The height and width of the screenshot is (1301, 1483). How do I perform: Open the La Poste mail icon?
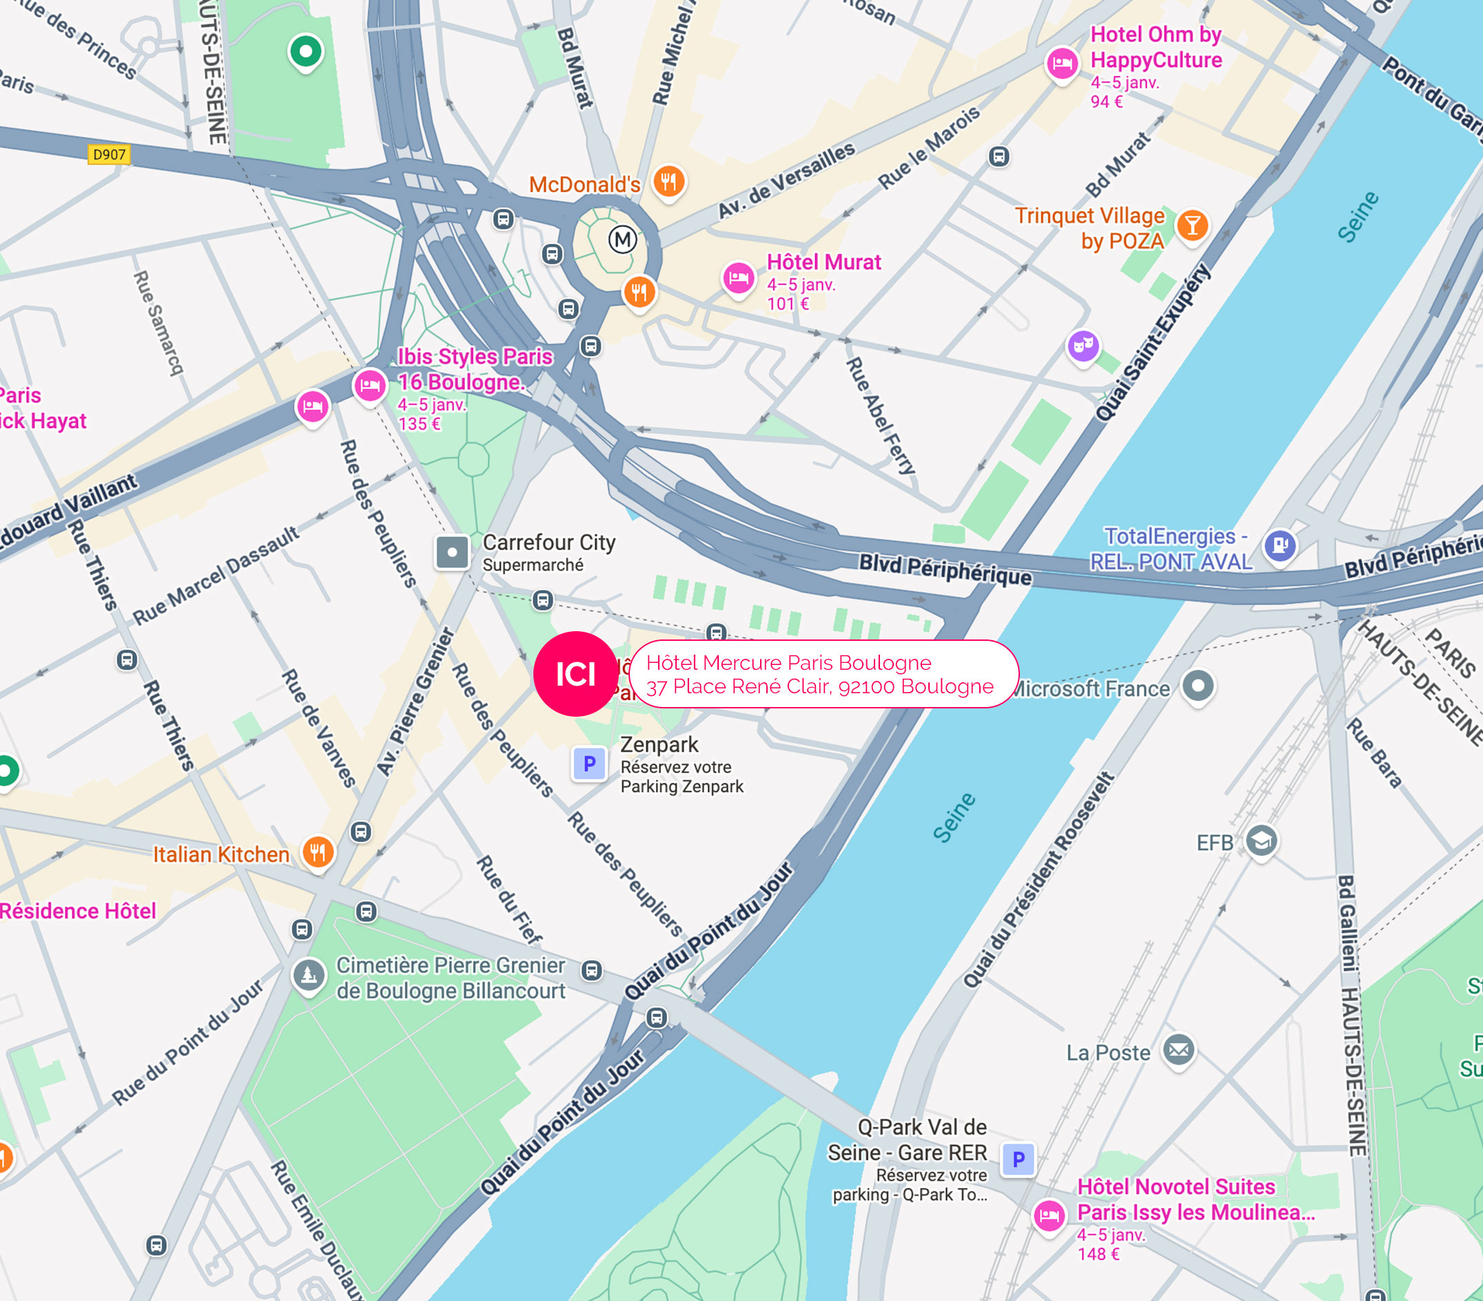(x=1179, y=1050)
